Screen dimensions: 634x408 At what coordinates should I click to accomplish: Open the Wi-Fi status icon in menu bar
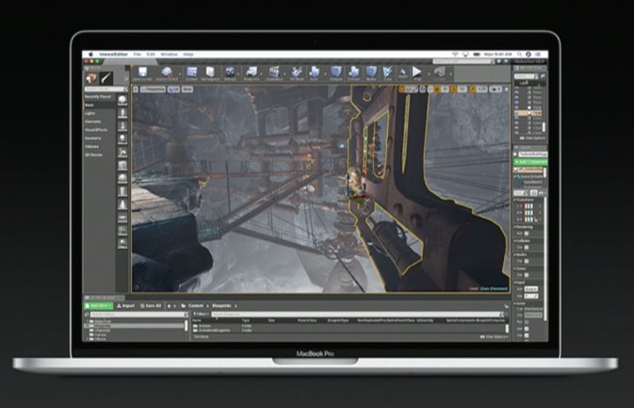coord(455,55)
